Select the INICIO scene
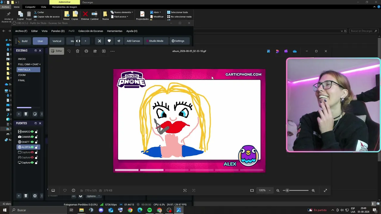The height and width of the screenshot is (214, 381). [28, 59]
